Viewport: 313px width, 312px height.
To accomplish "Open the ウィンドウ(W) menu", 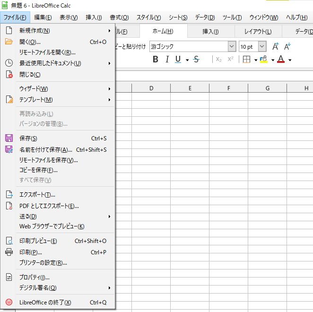I will click(x=264, y=17).
